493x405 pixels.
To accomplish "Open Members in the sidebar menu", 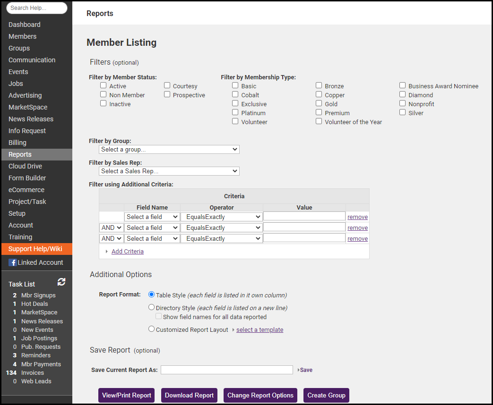I will click(22, 36).
